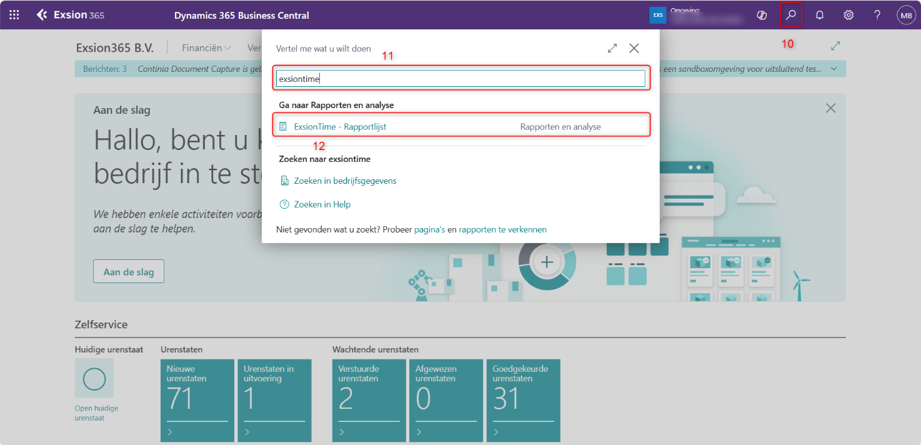This screenshot has height=445, width=921.
Task: Click the report icon beside ExsionTime - Rapportlijst
Action: (283, 126)
